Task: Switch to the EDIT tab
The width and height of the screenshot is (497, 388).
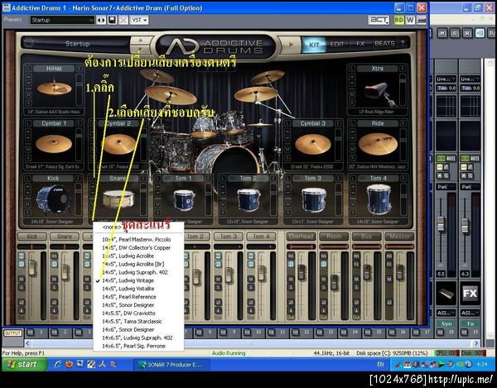Action: pyautogui.click(x=336, y=45)
